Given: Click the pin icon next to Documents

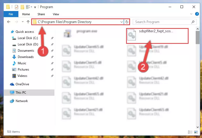Looking at the screenshot, I should pyautogui.click(x=52, y=51).
